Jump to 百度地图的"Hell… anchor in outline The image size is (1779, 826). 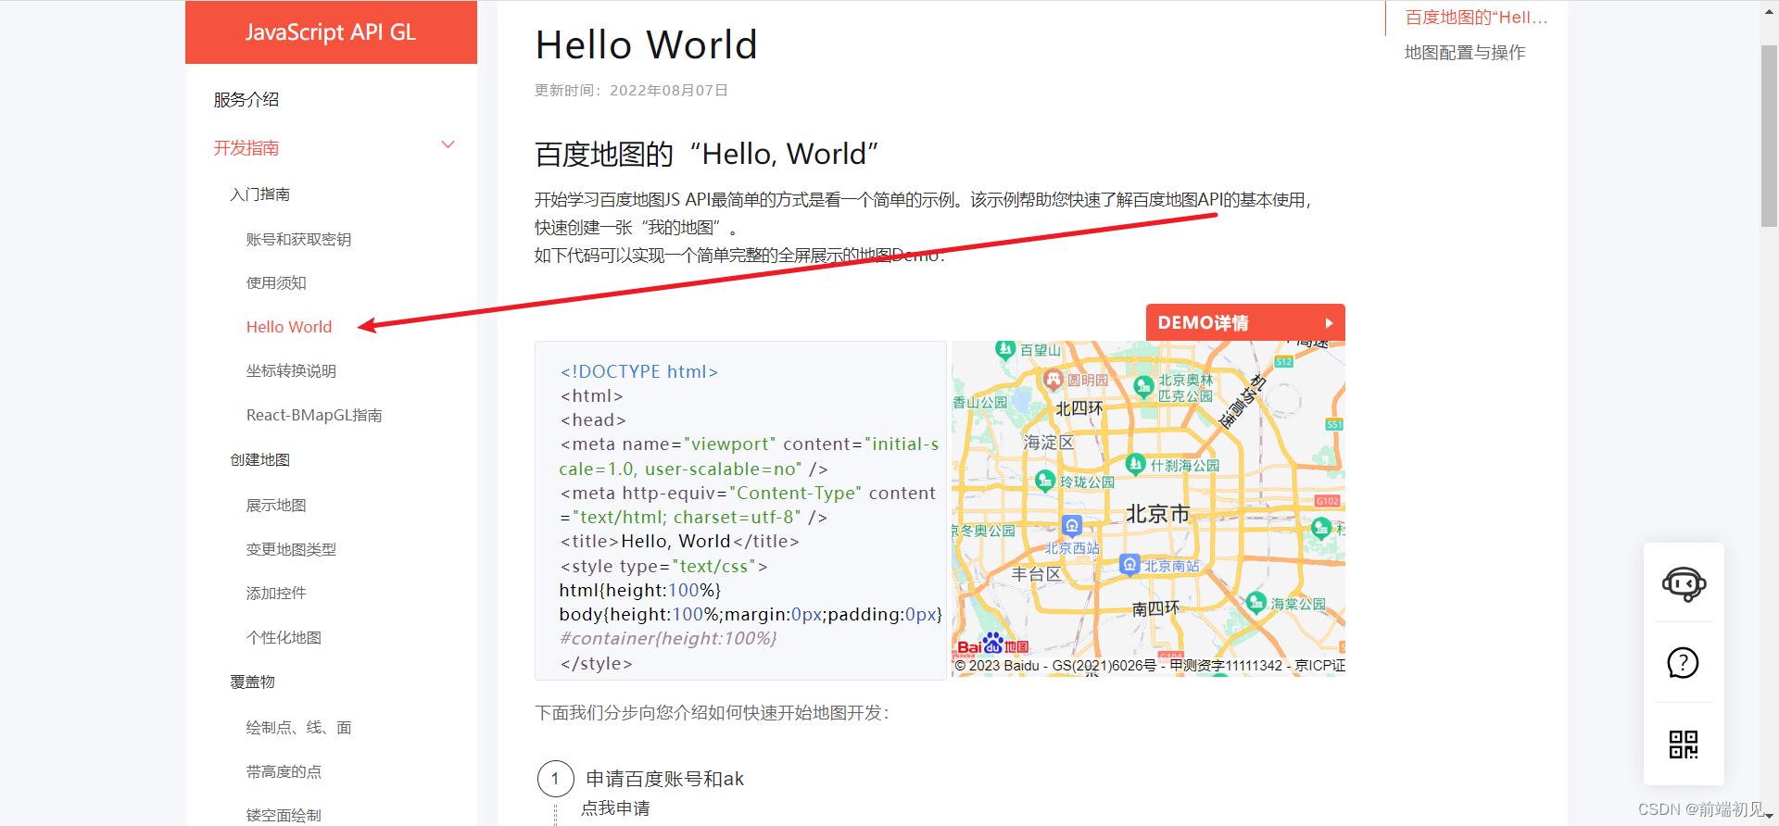pyautogui.click(x=1476, y=18)
